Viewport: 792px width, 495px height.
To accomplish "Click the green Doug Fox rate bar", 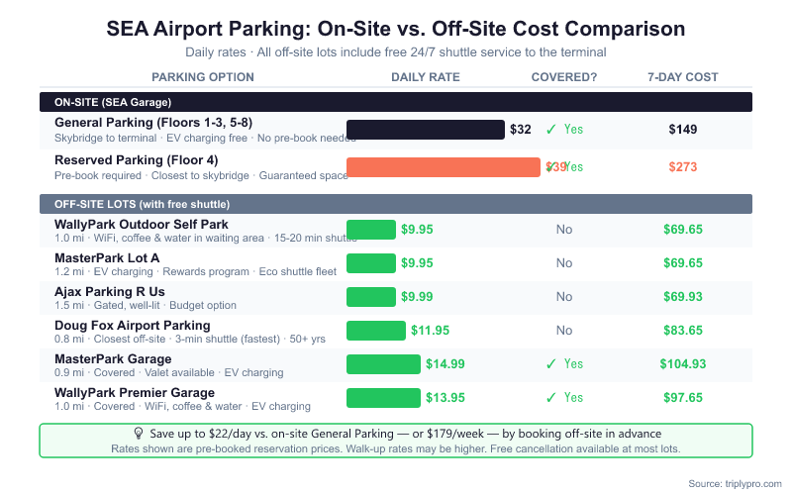I will point(376,331).
